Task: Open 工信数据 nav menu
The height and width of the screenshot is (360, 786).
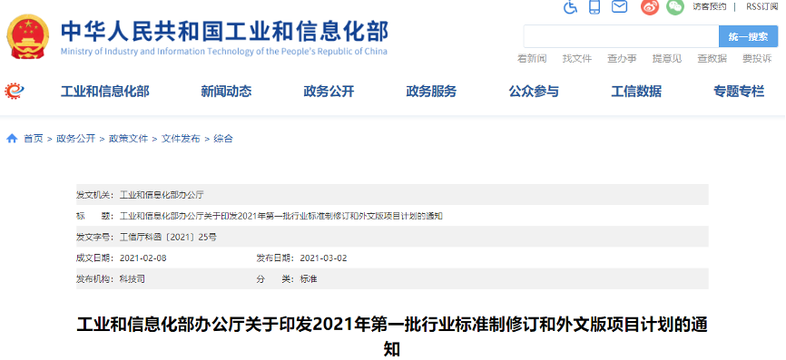Action: pyautogui.click(x=636, y=92)
